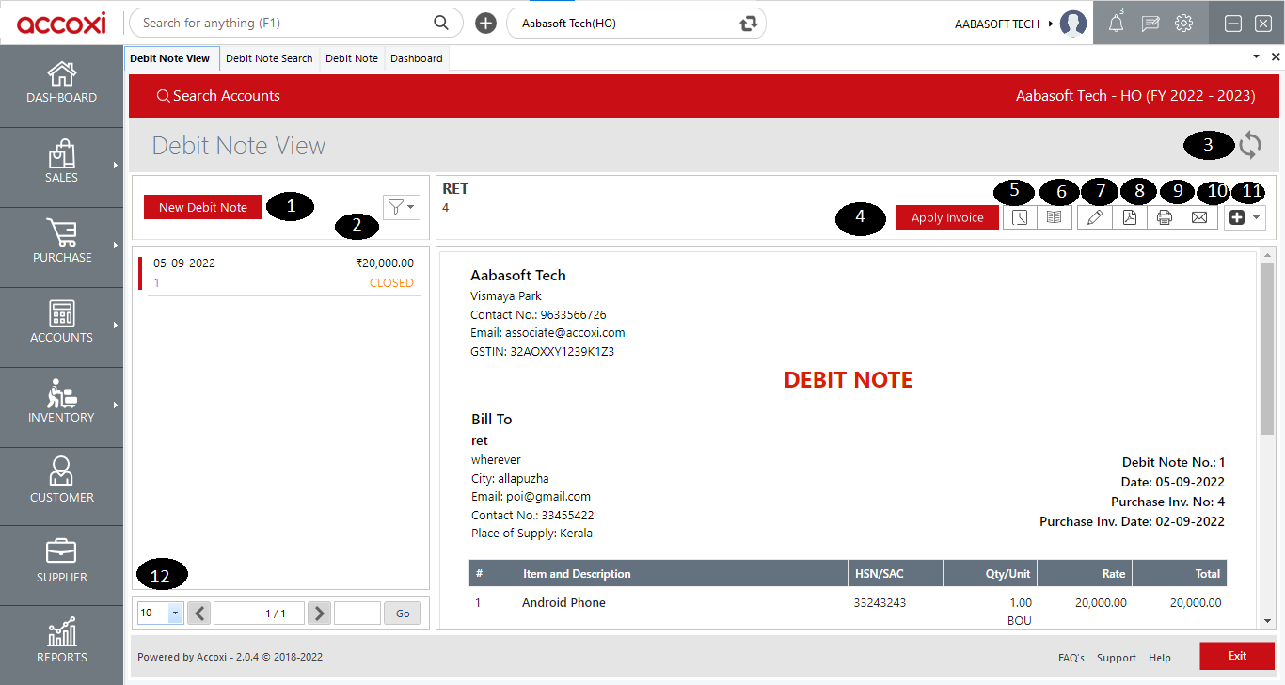Click the CLOSED status label

click(x=391, y=282)
